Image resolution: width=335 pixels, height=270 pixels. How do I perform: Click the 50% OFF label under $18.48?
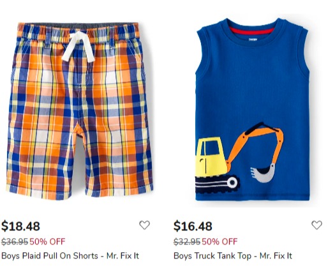47,242
